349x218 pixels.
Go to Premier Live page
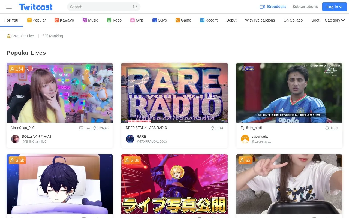20,36
